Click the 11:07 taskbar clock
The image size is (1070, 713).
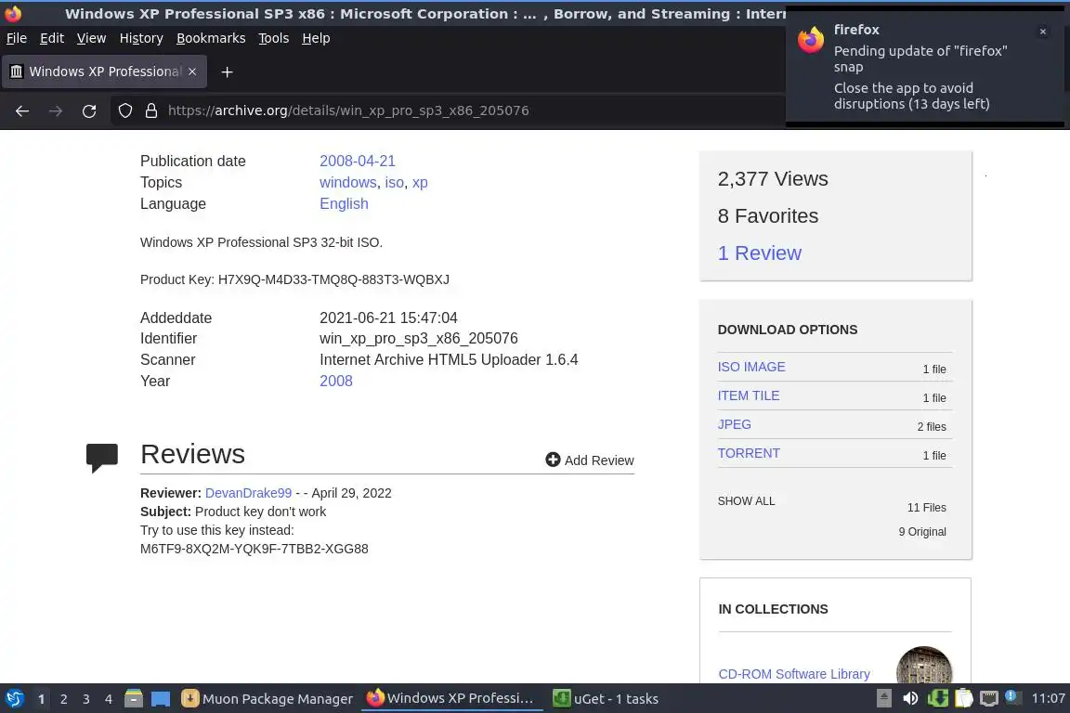(1048, 698)
